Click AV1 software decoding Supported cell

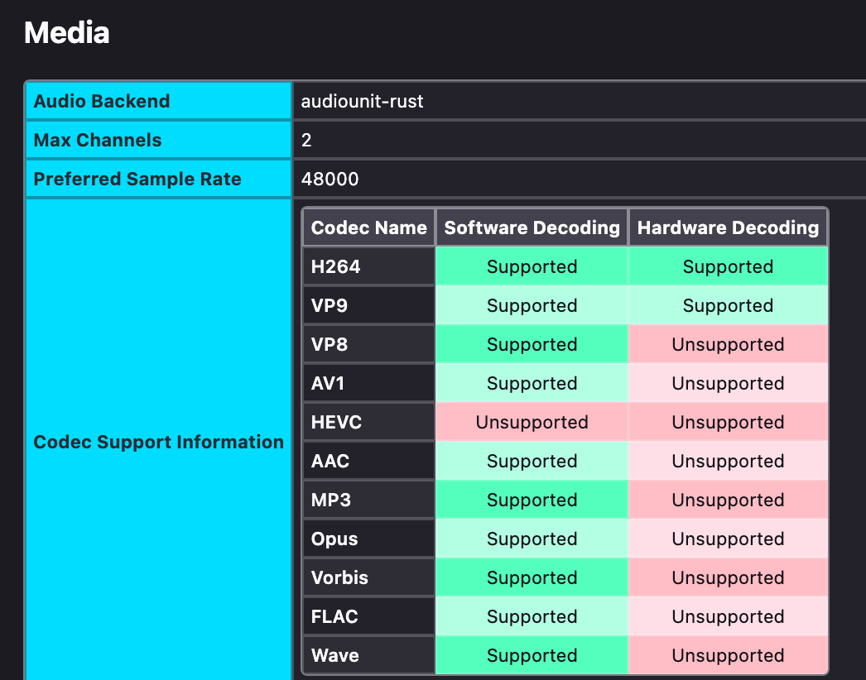532,383
